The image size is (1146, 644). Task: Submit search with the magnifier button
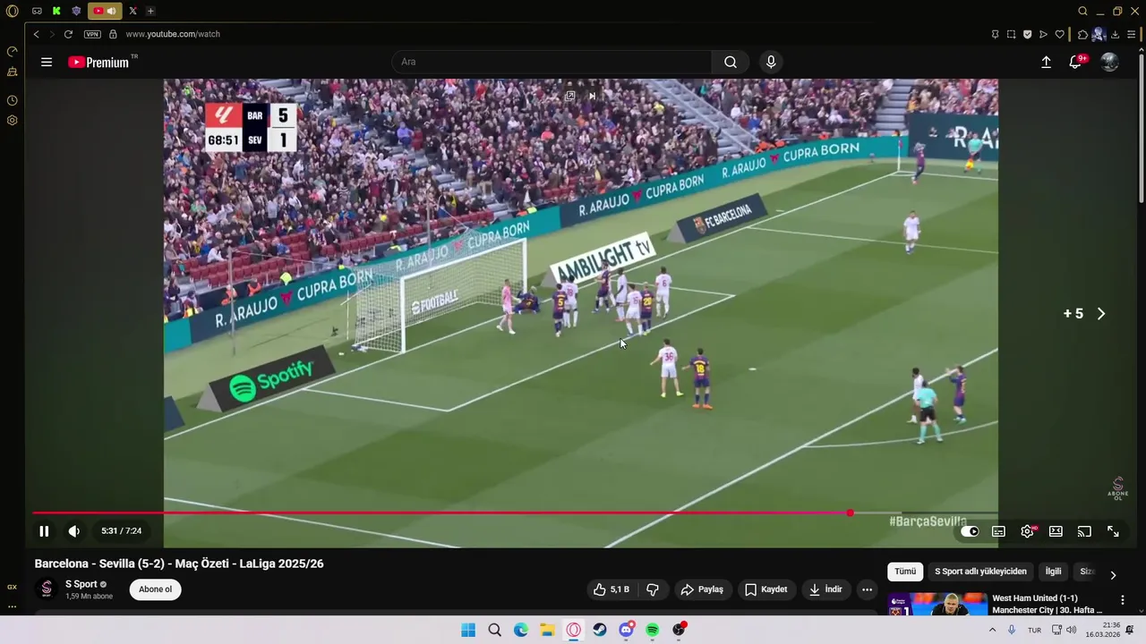coord(731,62)
